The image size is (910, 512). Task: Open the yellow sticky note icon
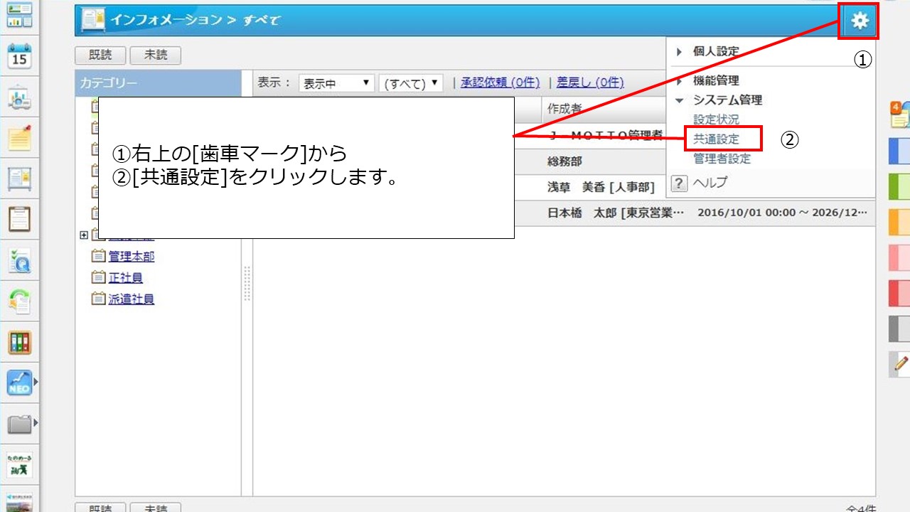pyautogui.click(x=19, y=138)
